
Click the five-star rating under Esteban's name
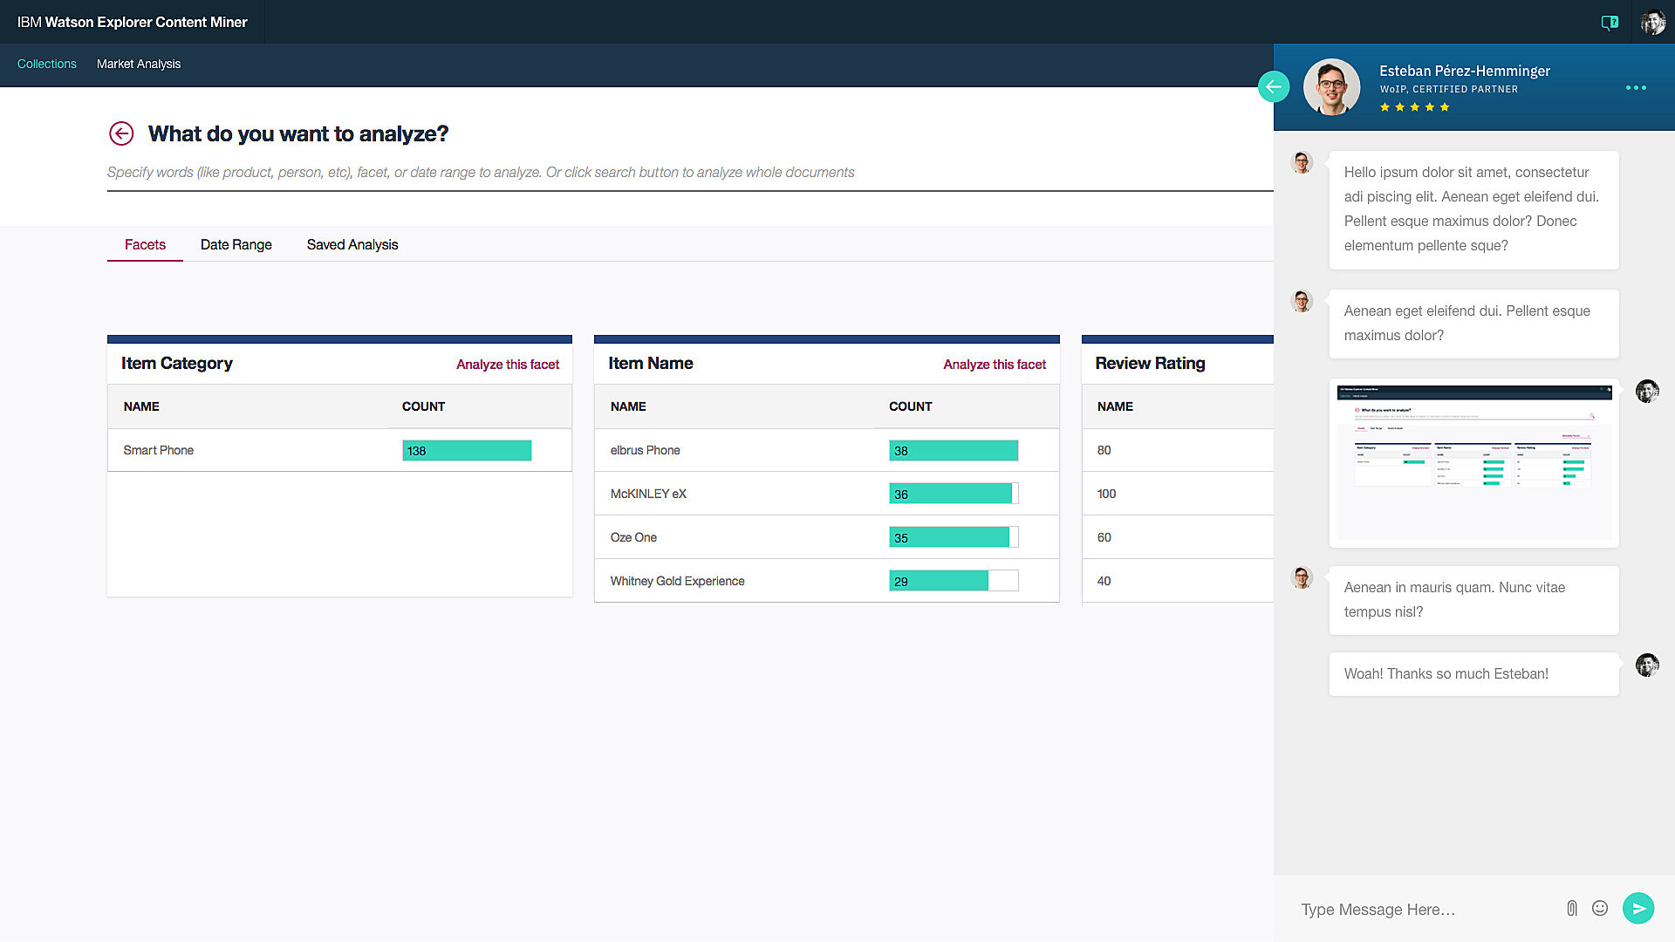click(1414, 107)
